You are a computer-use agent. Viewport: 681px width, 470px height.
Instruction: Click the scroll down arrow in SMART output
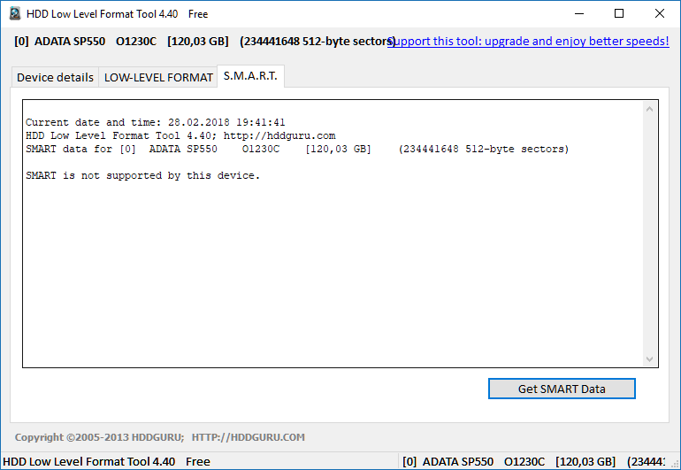[649, 359]
